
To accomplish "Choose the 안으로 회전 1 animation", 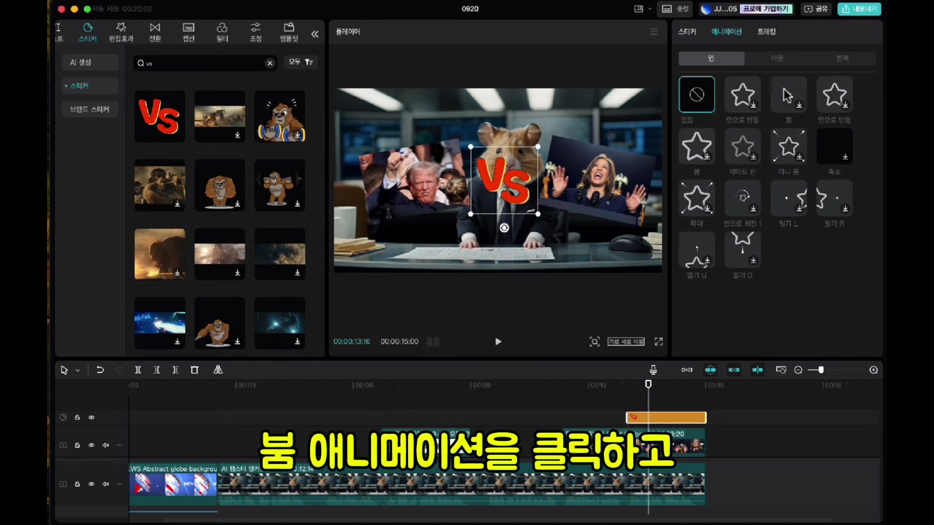I will (743, 199).
